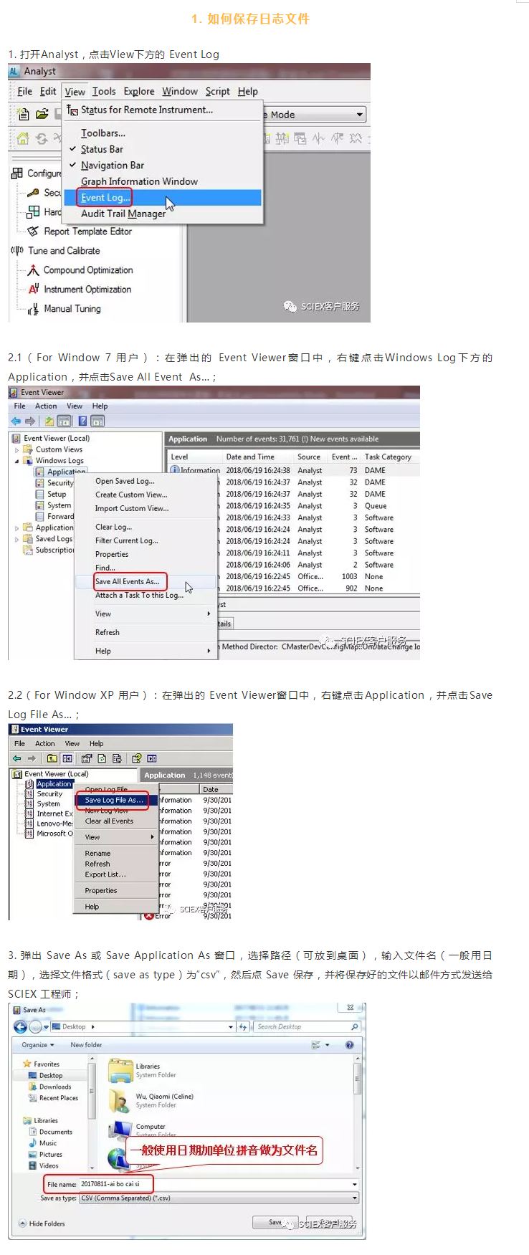Select Recent Places under Favorites

[x=59, y=1098]
